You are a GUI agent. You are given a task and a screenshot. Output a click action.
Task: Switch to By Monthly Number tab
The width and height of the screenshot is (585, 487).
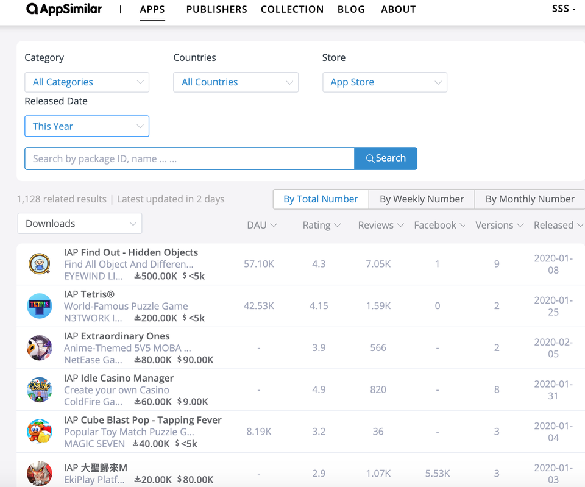pos(530,199)
